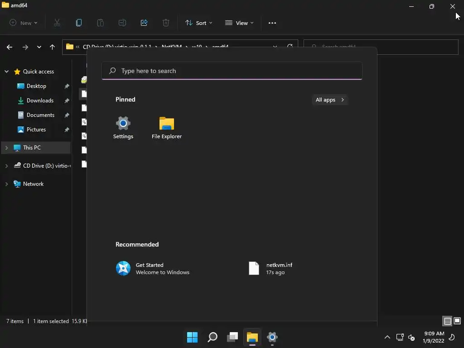Click the Search amd64 box in Explorer
Viewport: 464px width, 348px height.
(x=381, y=47)
